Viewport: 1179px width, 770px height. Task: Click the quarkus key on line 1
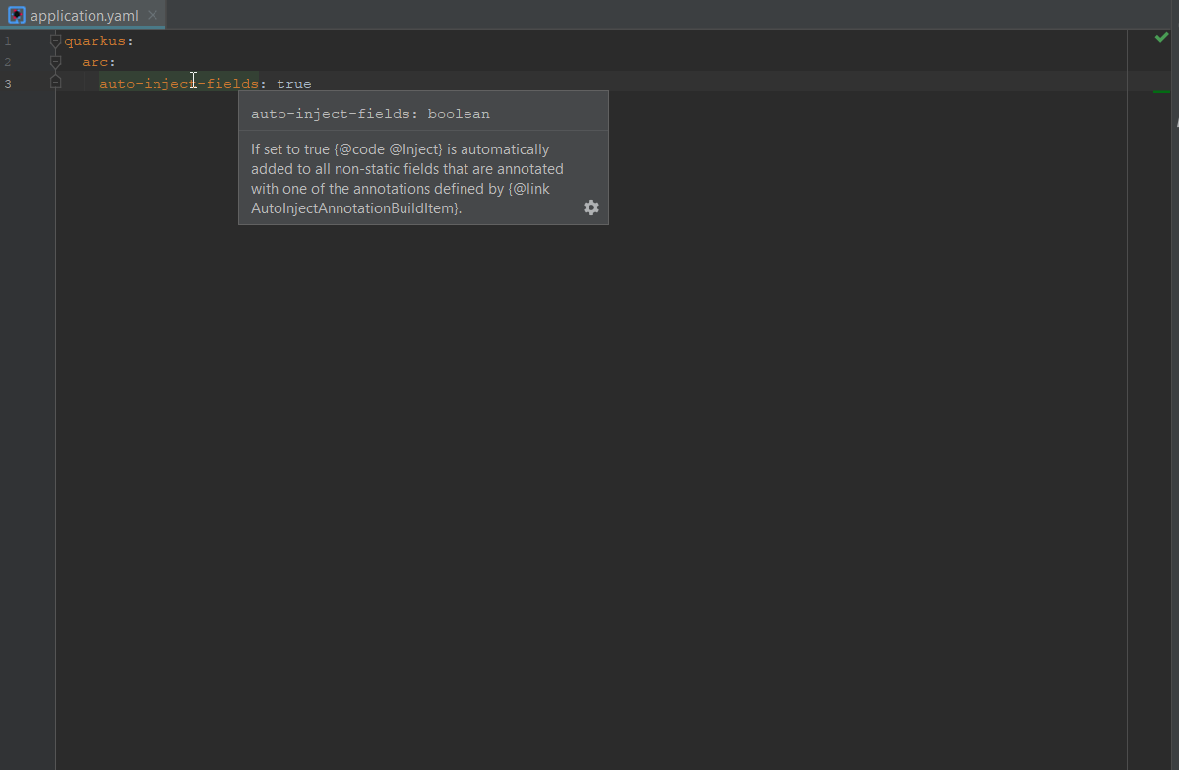pyautogui.click(x=97, y=40)
